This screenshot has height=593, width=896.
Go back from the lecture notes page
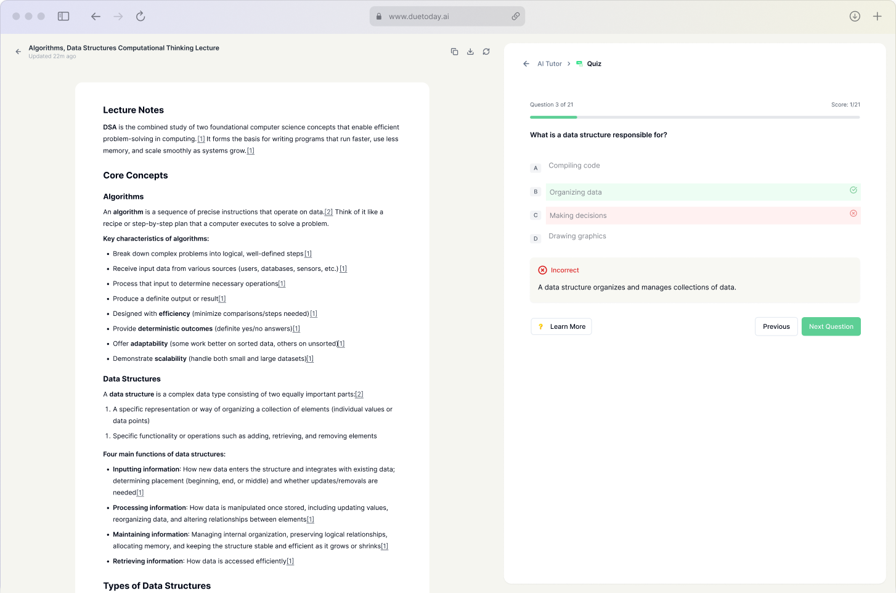point(18,52)
